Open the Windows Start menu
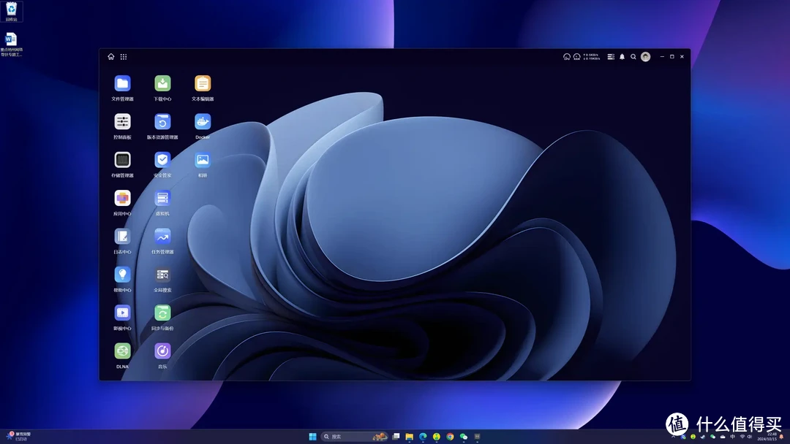This screenshot has height=444, width=790. pyautogui.click(x=313, y=436)
